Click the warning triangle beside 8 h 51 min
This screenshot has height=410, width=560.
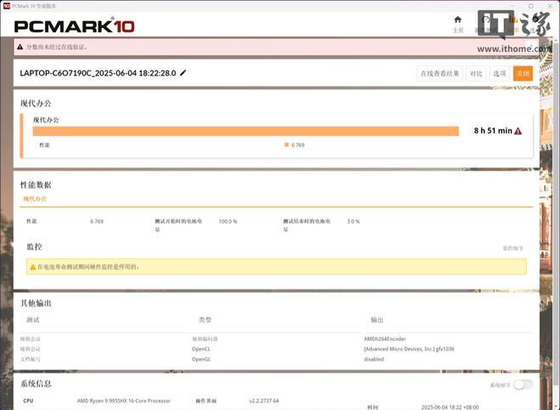click(518, 132)
